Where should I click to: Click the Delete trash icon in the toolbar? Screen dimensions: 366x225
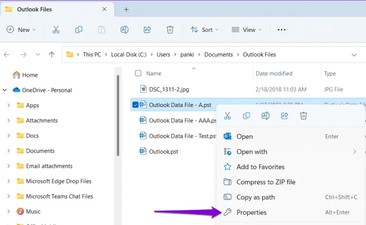(x=169, y=30)
